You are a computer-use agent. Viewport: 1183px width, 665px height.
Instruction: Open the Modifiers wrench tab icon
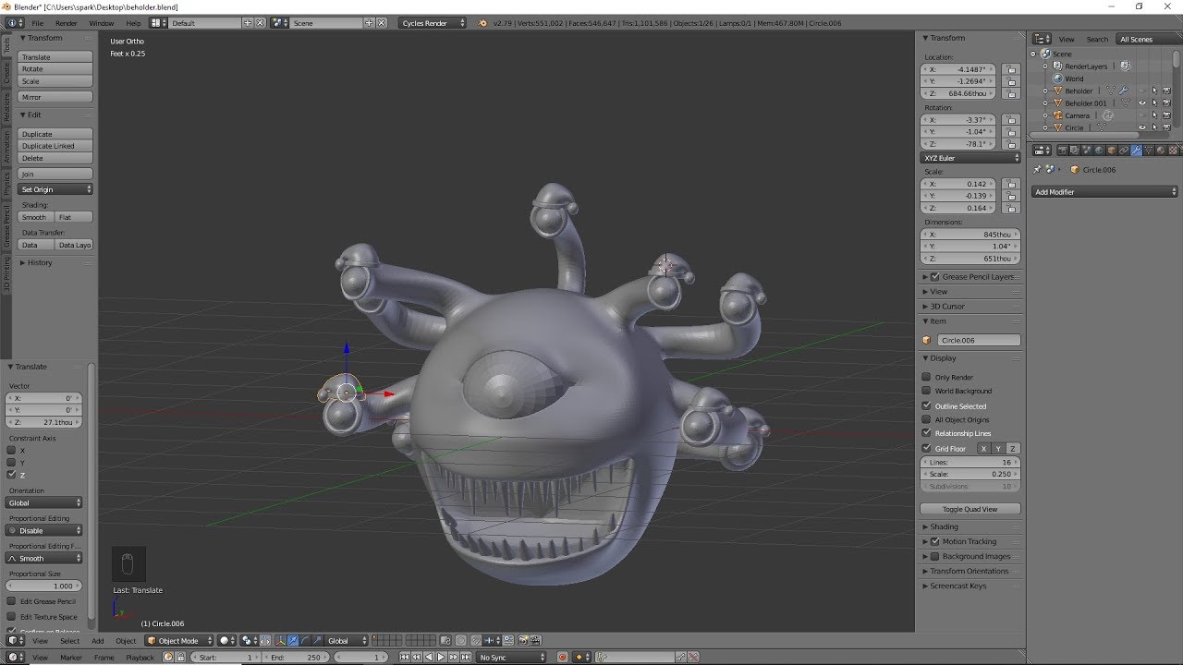1136,151
